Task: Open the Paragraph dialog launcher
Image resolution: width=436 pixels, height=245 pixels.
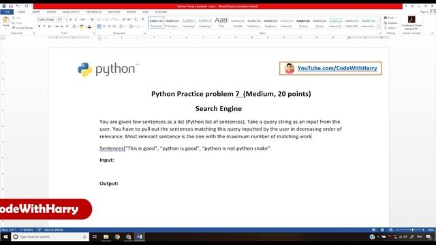Action: tap(145, 33)
